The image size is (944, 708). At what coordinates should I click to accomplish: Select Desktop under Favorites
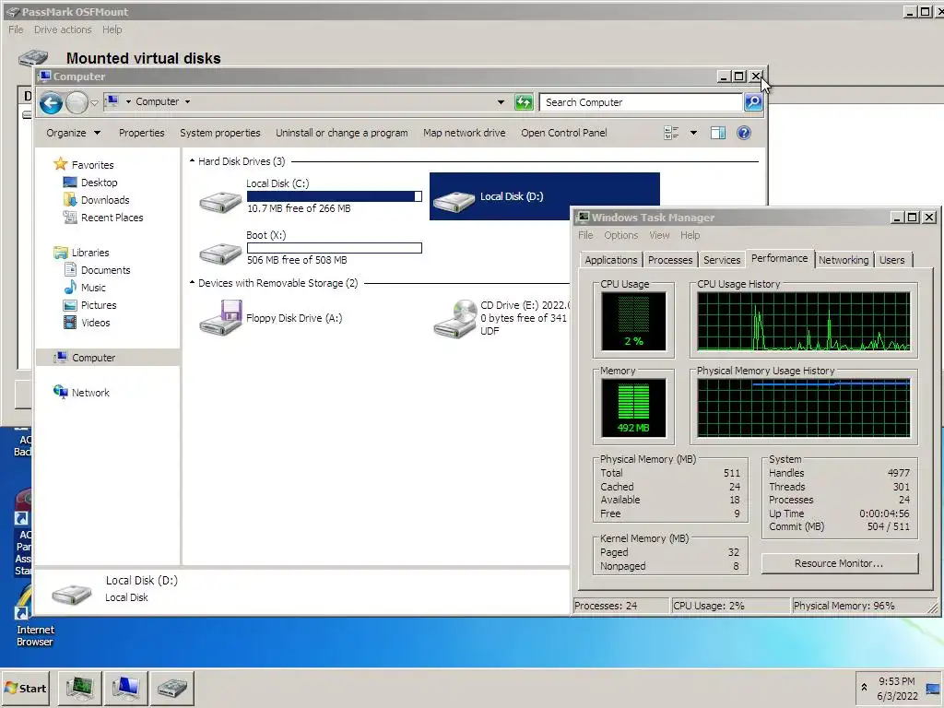pos(100,183)
